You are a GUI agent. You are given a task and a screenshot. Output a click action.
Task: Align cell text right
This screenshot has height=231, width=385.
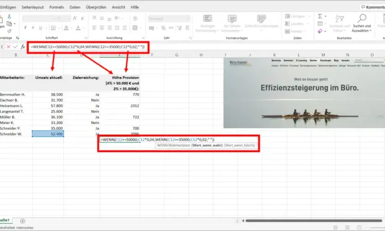coord(109,28)
